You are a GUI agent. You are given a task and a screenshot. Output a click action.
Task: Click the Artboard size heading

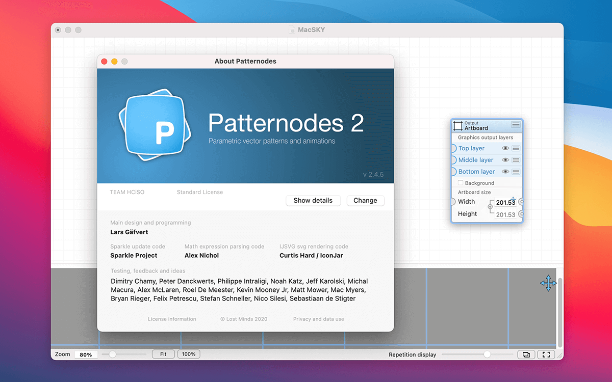474,192
